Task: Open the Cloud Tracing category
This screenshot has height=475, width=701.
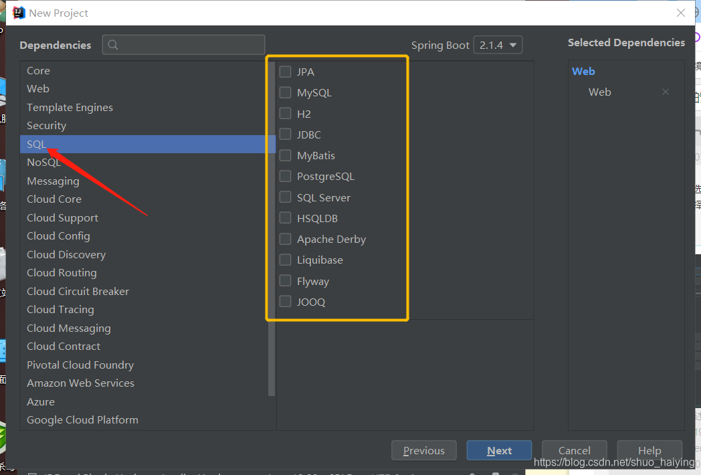Action: tap(148, 310)
